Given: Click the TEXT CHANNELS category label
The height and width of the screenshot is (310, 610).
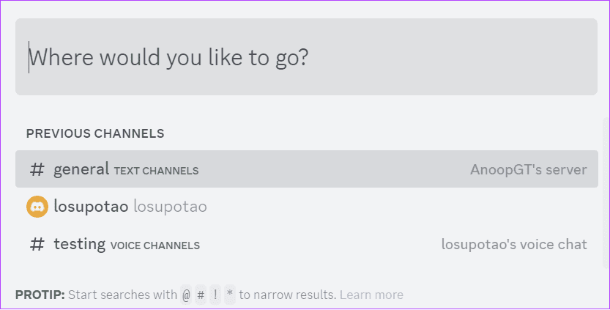Looking at the screenshot, I should click(157, 171).
